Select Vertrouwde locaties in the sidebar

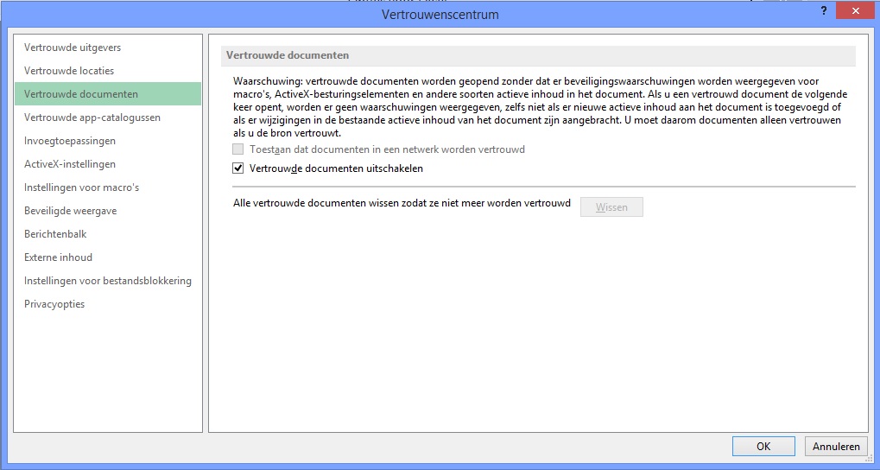tap(69, 71)
